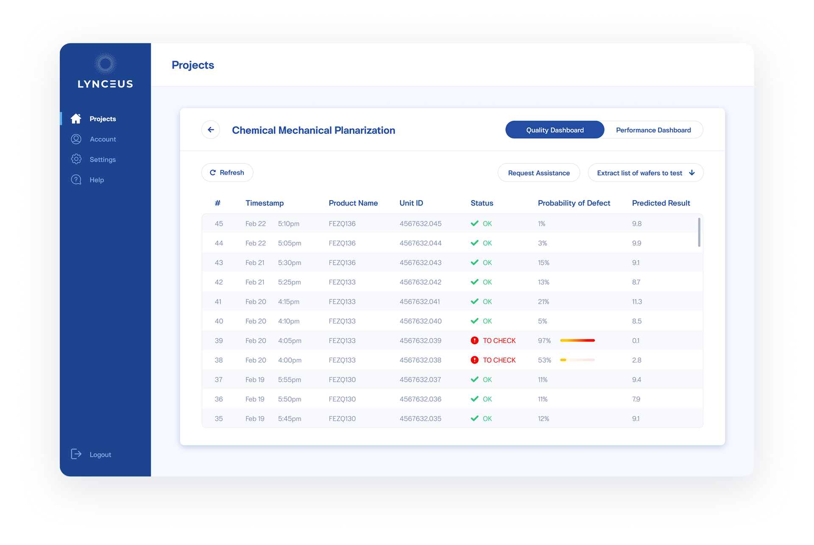Sort by Probability of Defect column
This screenshot has height=545, width=814.
pos(574,203)
